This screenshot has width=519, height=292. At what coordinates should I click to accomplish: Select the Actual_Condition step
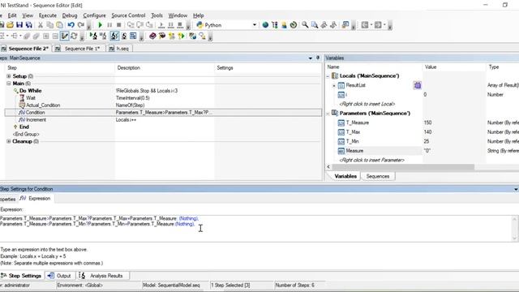(x=43, y=105)
